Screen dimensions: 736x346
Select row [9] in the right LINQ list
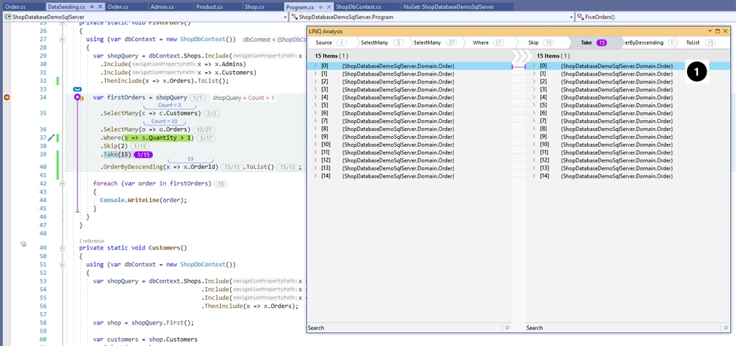coord(628,137)
